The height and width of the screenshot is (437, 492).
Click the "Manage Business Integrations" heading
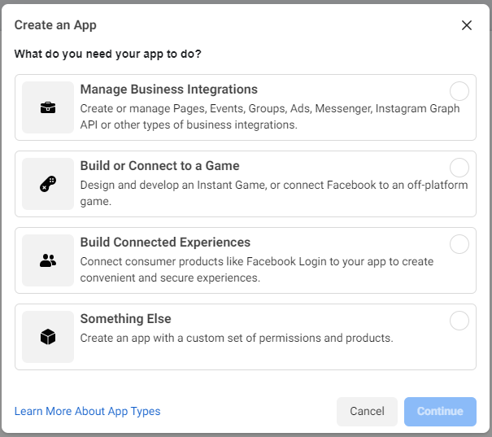(x=168, y=90)
